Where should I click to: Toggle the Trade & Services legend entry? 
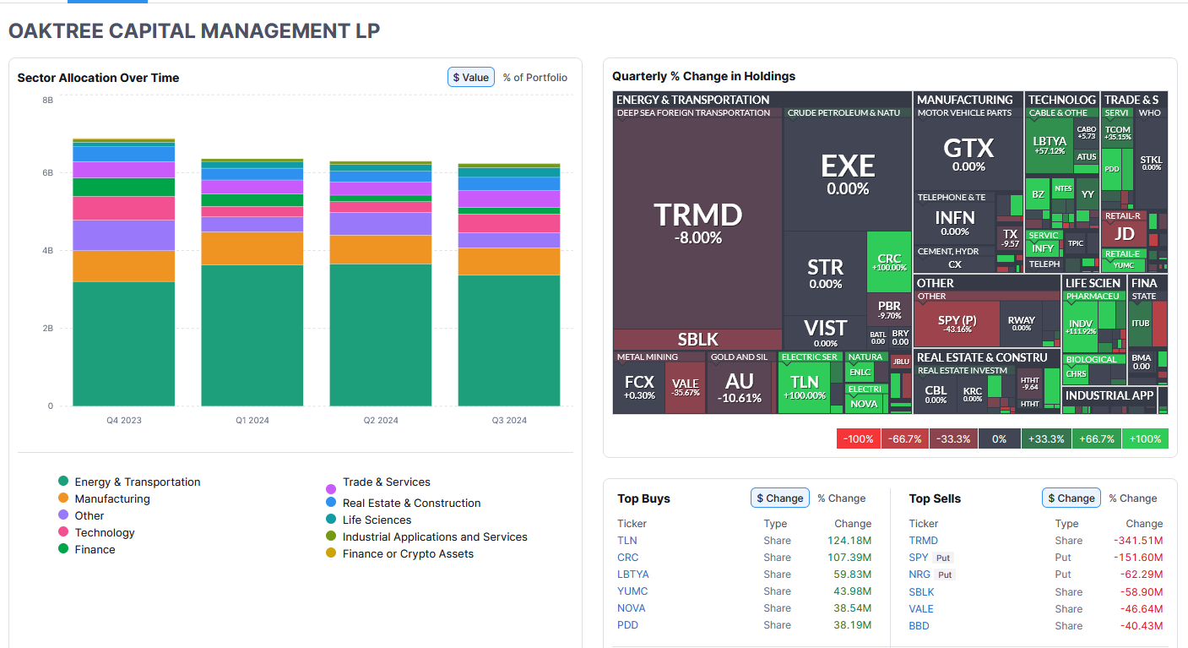tap(378, 483)
